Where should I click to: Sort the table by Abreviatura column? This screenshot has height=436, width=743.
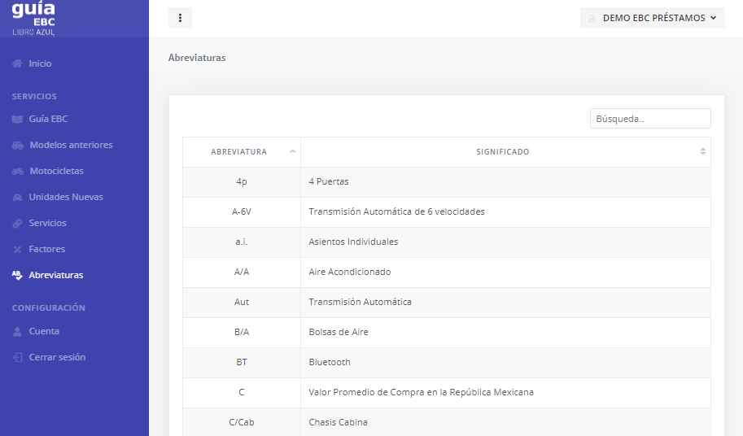pos(242,152)
